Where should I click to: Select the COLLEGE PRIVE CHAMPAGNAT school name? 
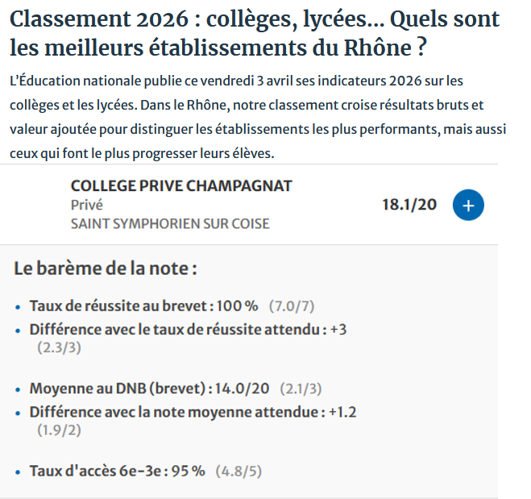pos(181,186)
